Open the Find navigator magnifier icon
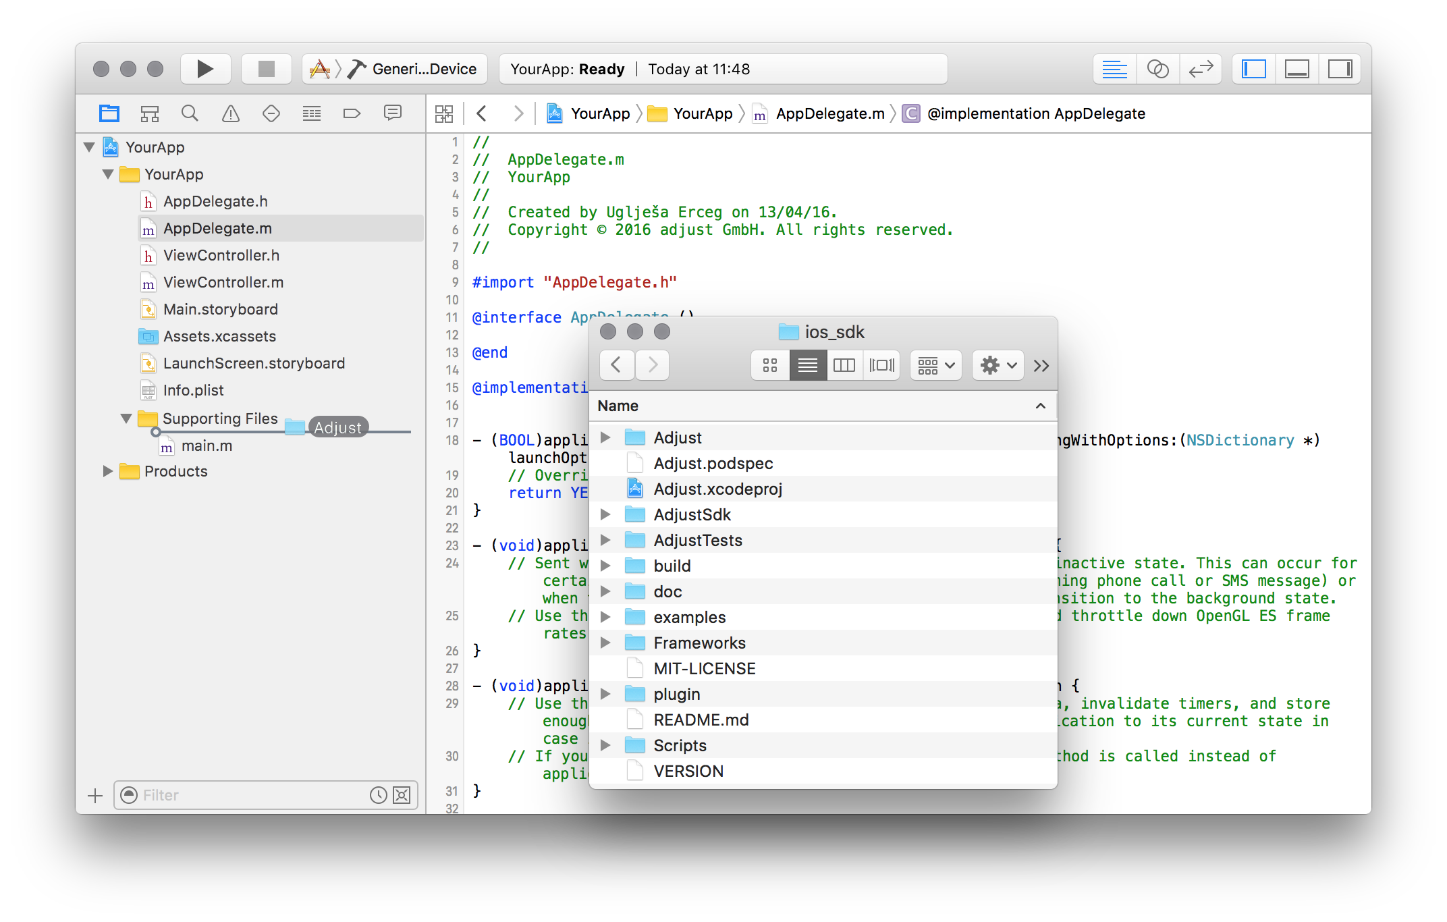The height and width of the screenshot is (922, 1447). click(x=190, y=113)
